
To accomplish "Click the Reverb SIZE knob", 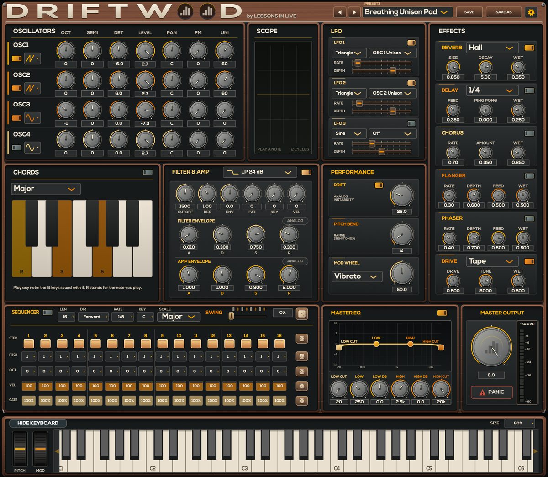I will (453, 67).
